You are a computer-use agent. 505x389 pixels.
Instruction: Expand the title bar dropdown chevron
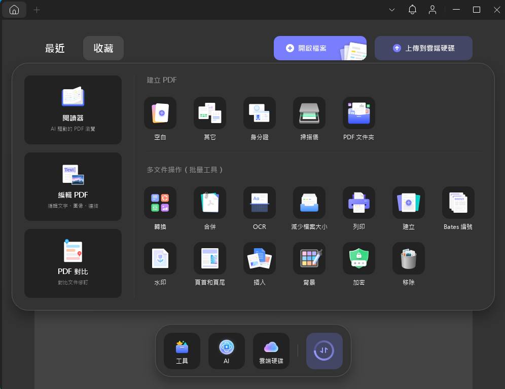pyautogui.click(x=392, y=10)
